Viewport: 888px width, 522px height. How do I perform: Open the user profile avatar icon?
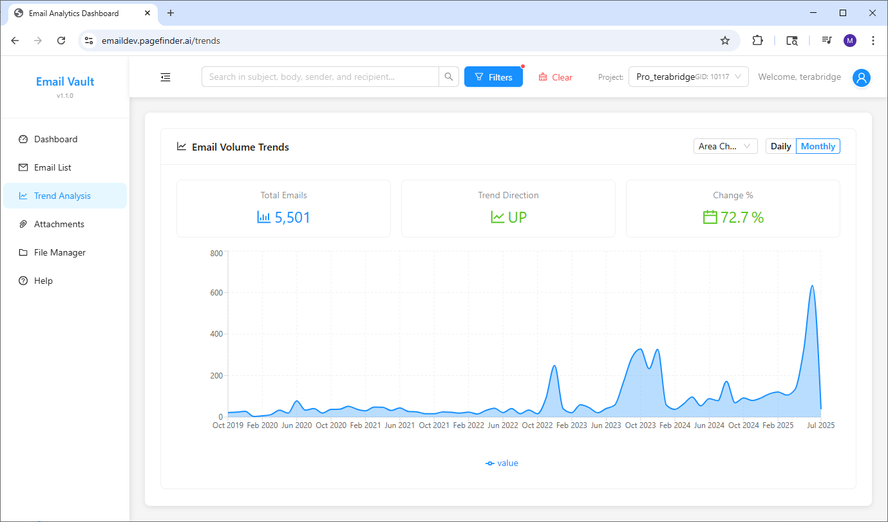pos(861,77)
